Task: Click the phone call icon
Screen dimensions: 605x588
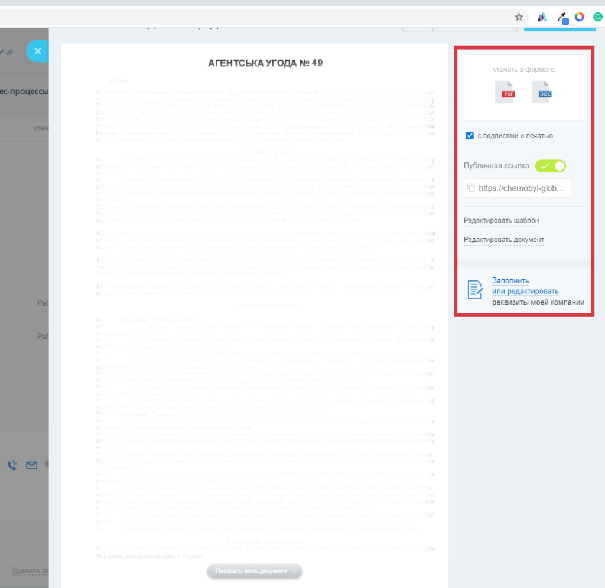Action: click(12, 465)
